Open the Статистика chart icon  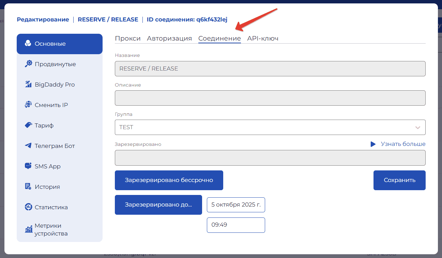click(x=28, y=207)
